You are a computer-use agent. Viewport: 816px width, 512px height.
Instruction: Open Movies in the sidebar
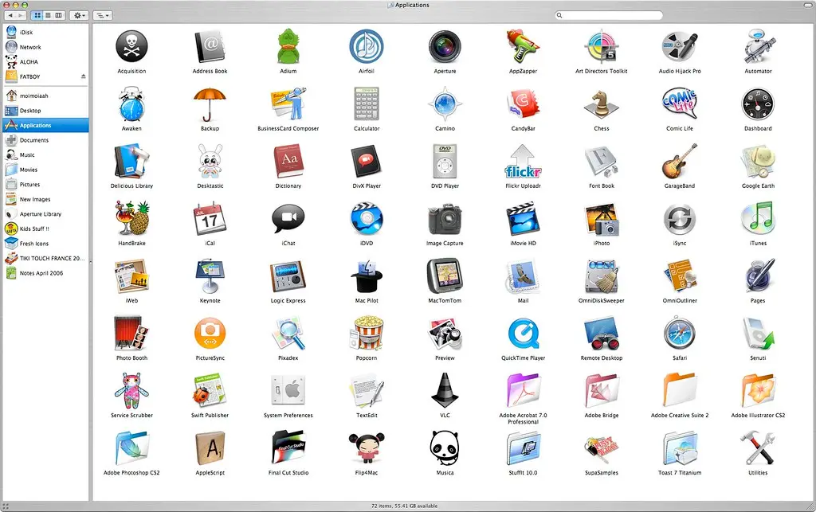[x=45, y=170]
